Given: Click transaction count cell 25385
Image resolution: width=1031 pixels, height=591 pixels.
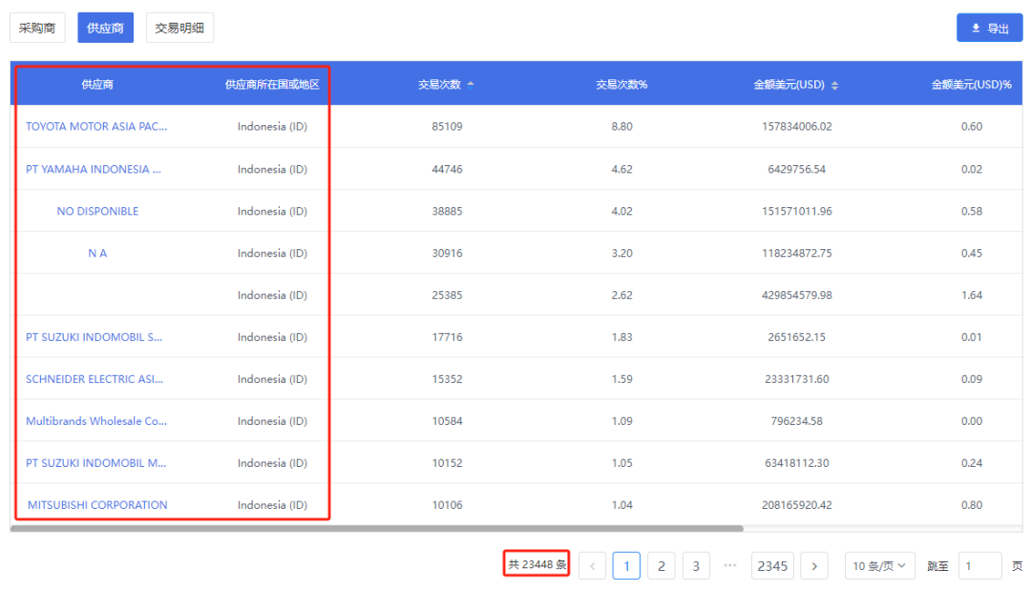Looking at the screenshot, I should (x=447, y=295).
